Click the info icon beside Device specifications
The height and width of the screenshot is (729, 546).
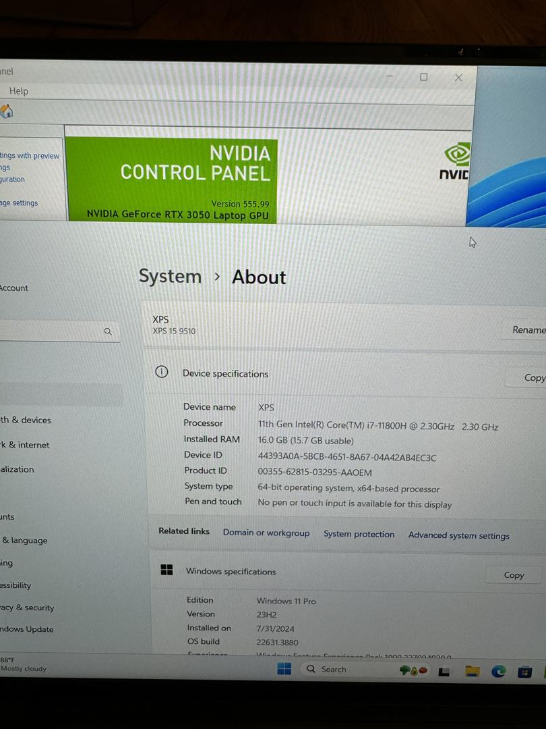tap(161, 372)
